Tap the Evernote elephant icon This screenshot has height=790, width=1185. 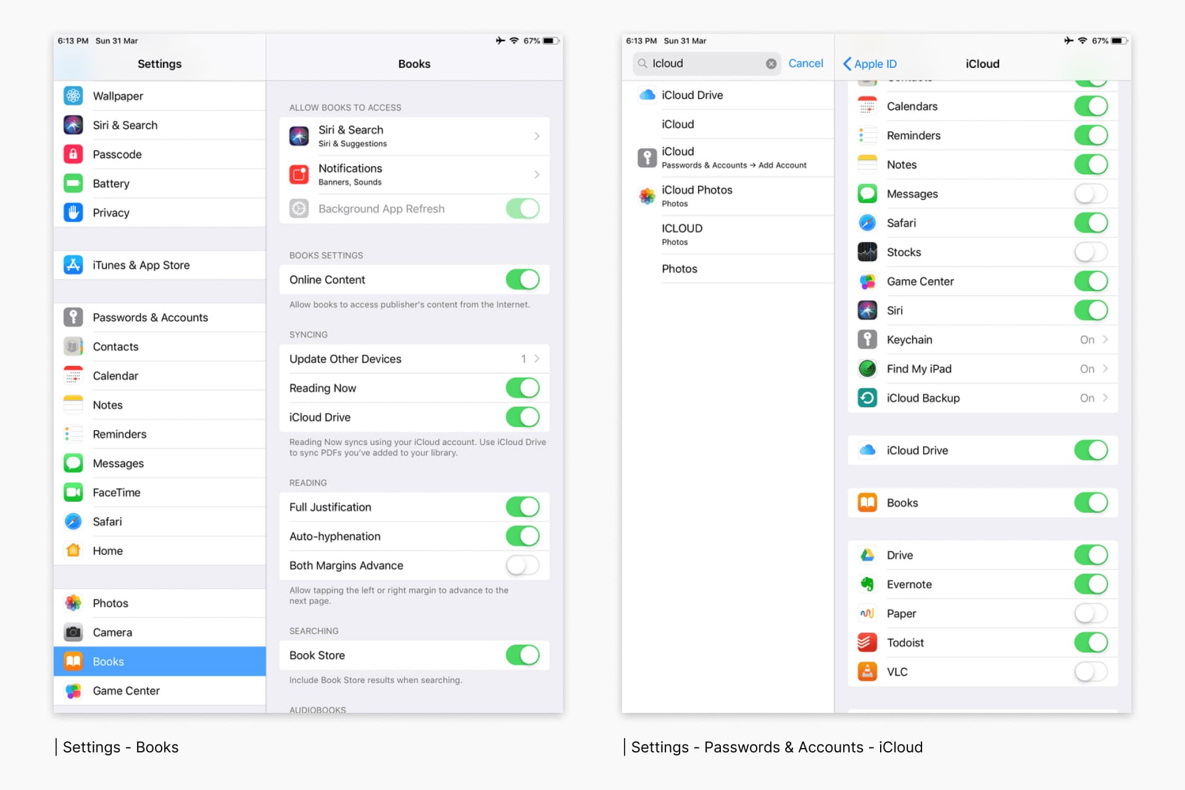pos(867,584)
